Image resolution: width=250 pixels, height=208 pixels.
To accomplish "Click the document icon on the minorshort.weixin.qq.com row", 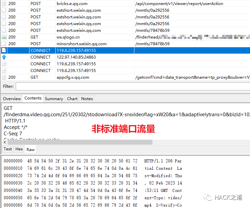I will [x=4, y=44].
